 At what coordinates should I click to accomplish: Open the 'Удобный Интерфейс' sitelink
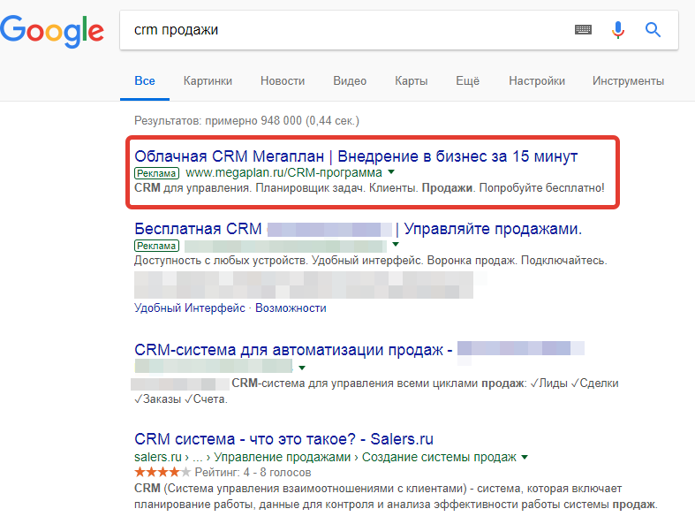190,308
